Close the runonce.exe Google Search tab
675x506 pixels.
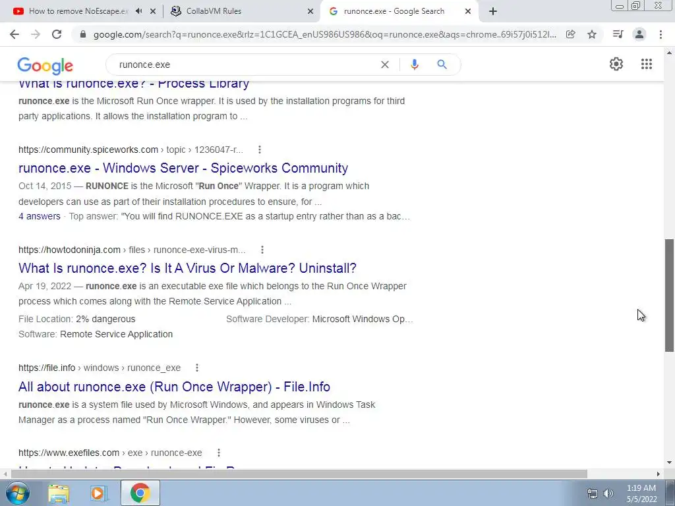(x=468, y=11)
